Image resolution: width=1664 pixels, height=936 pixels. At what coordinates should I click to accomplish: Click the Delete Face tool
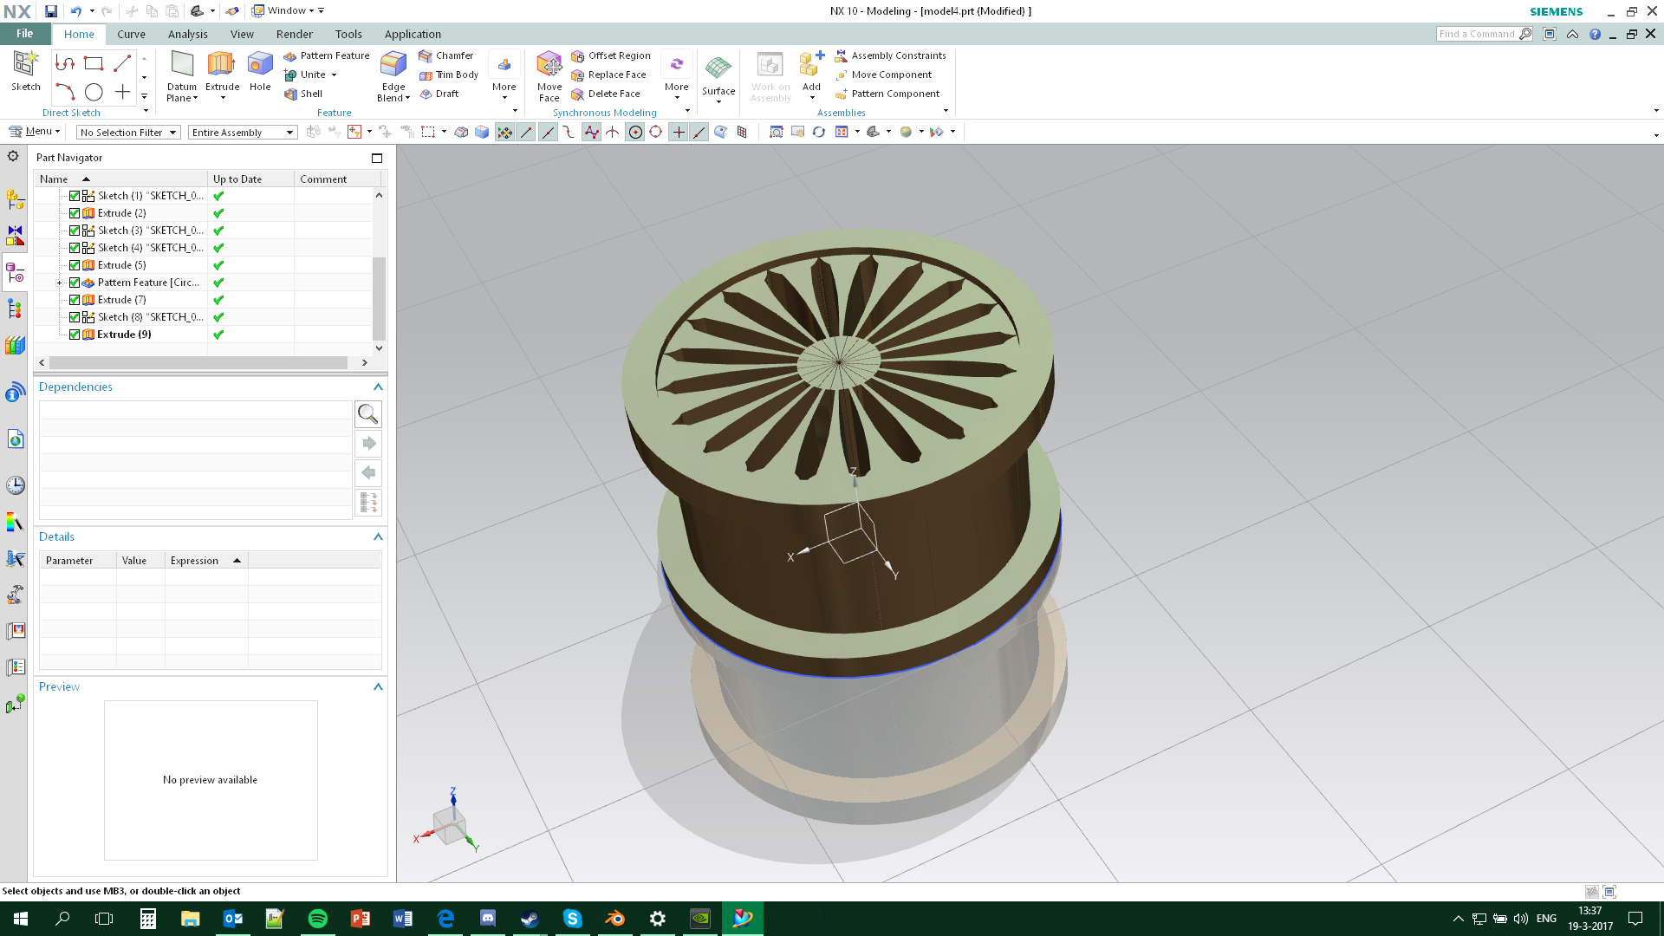coord(606,94)
